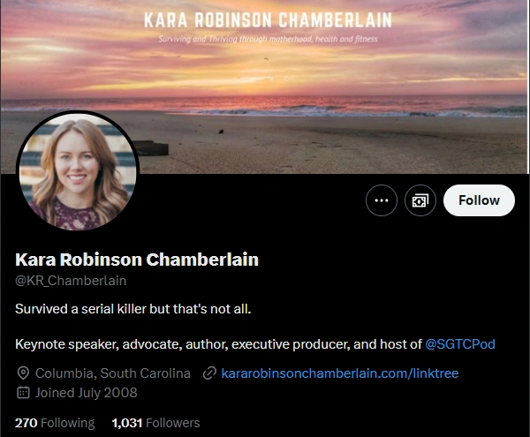Follow Kara Robinson Chamberlain

pyautogui.click(x=479, y=200)
